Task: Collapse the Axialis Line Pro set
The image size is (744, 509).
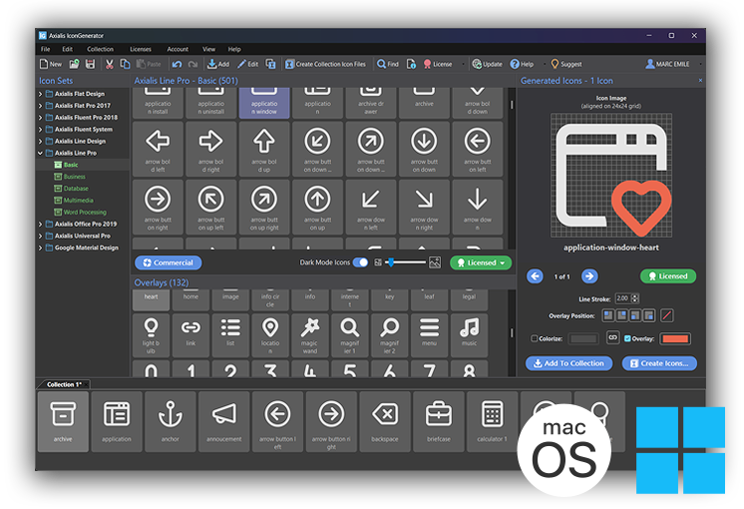Action: [x=40, y=153]
